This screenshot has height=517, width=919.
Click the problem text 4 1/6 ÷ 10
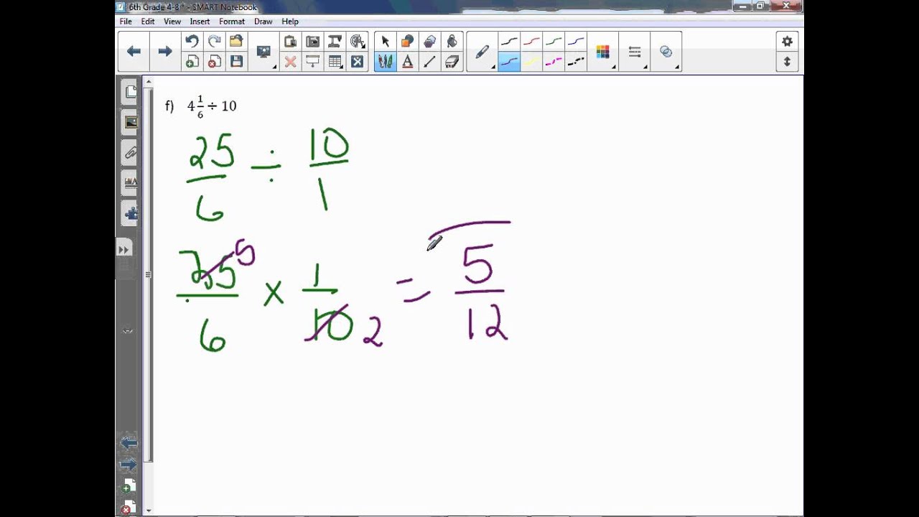tap(212, 106)
